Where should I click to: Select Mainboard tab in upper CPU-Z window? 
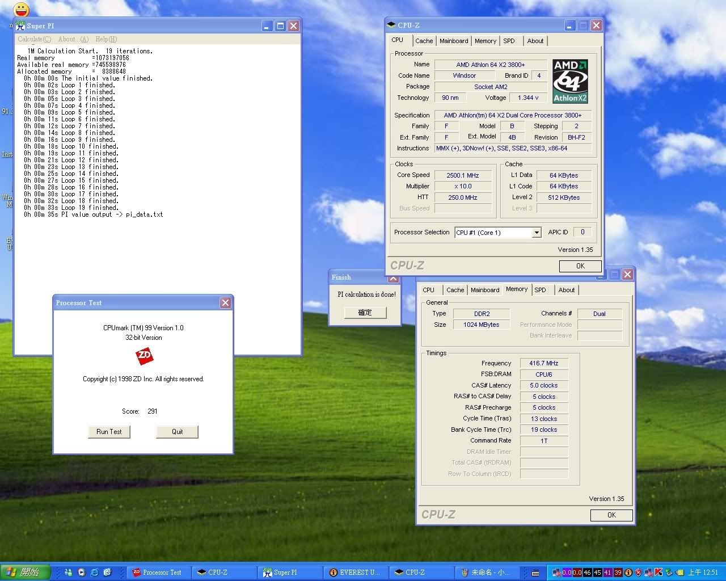(x=454, y=41)
